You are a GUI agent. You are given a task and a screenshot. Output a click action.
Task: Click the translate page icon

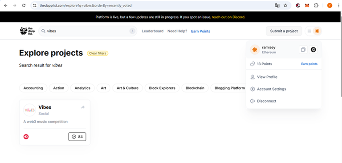[277, 5]
